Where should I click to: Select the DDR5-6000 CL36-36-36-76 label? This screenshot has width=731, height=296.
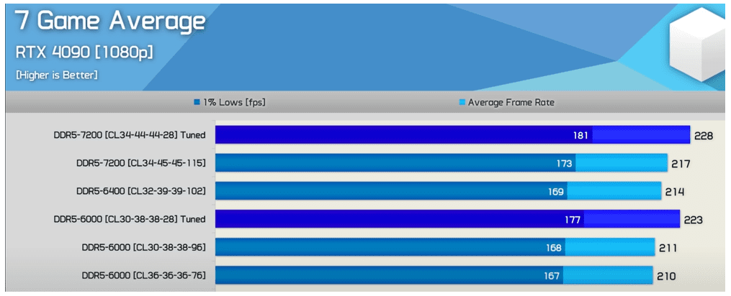[x=144, y=275]
